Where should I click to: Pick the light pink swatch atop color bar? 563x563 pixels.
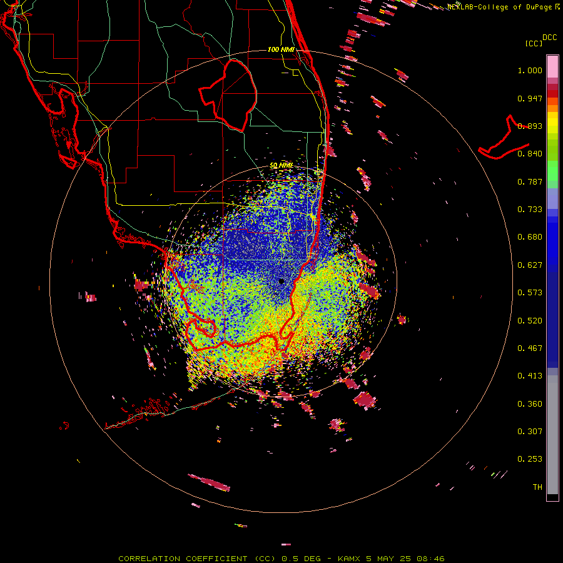coord(552,67)
